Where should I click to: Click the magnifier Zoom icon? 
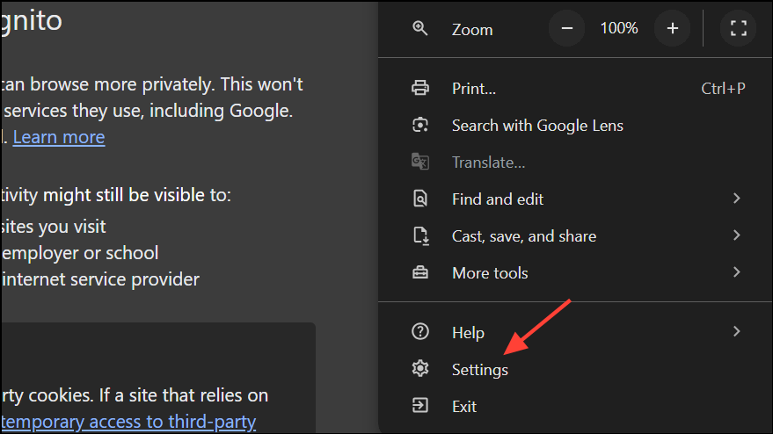[x=420, y=29]
